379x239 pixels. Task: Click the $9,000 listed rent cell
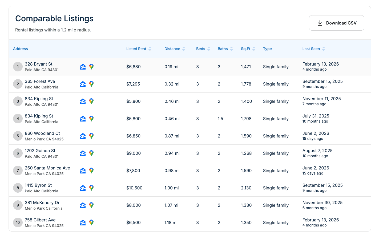(x=134, y=153)
